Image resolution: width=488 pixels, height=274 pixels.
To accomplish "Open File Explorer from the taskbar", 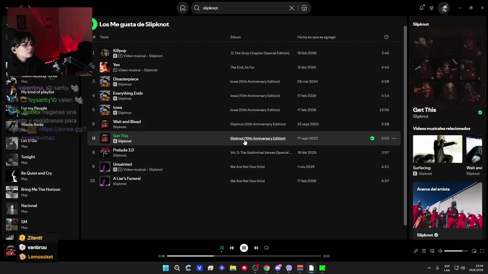I will 233,268.
